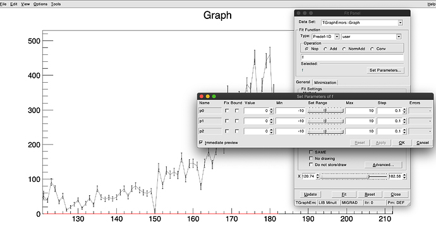436x235 pixels.
Task: Select the Nop operation radio button
Action: click(x=306, y=49)
